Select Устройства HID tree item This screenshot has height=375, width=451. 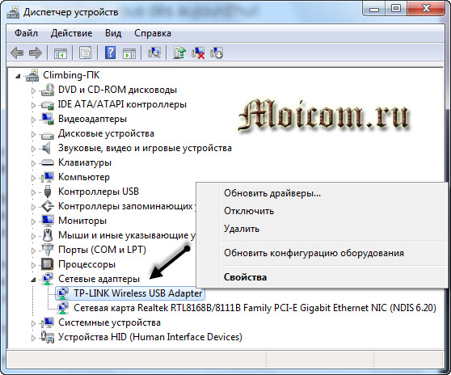pyautogui.click(x=150, y=337)
